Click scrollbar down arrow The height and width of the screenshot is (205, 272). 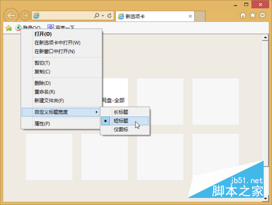tap(265, 198)
